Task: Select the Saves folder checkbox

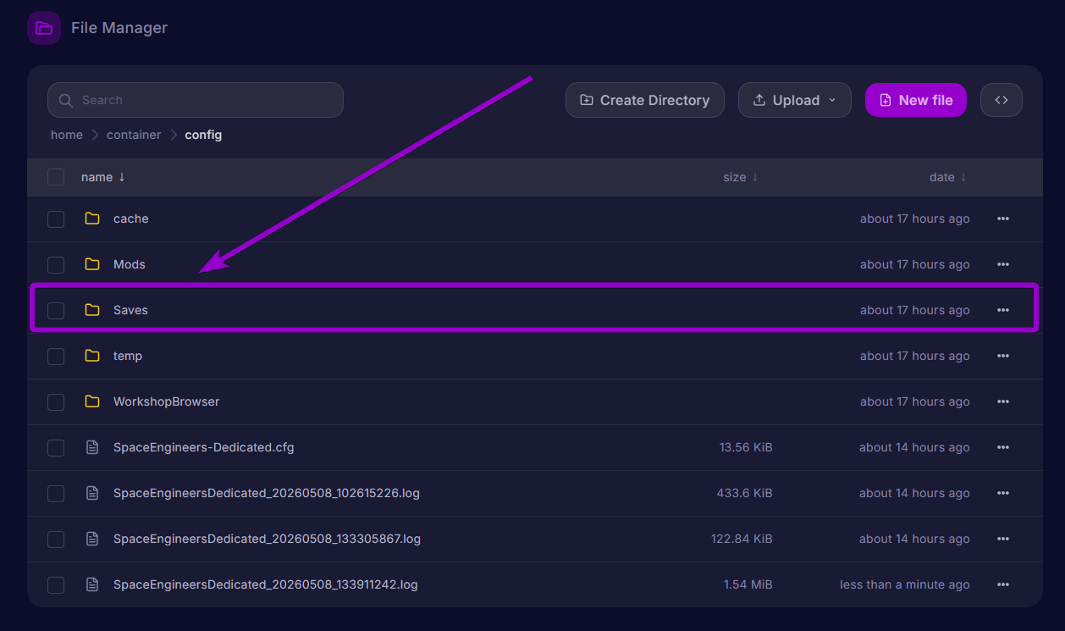Action: (x=56, y=311)
